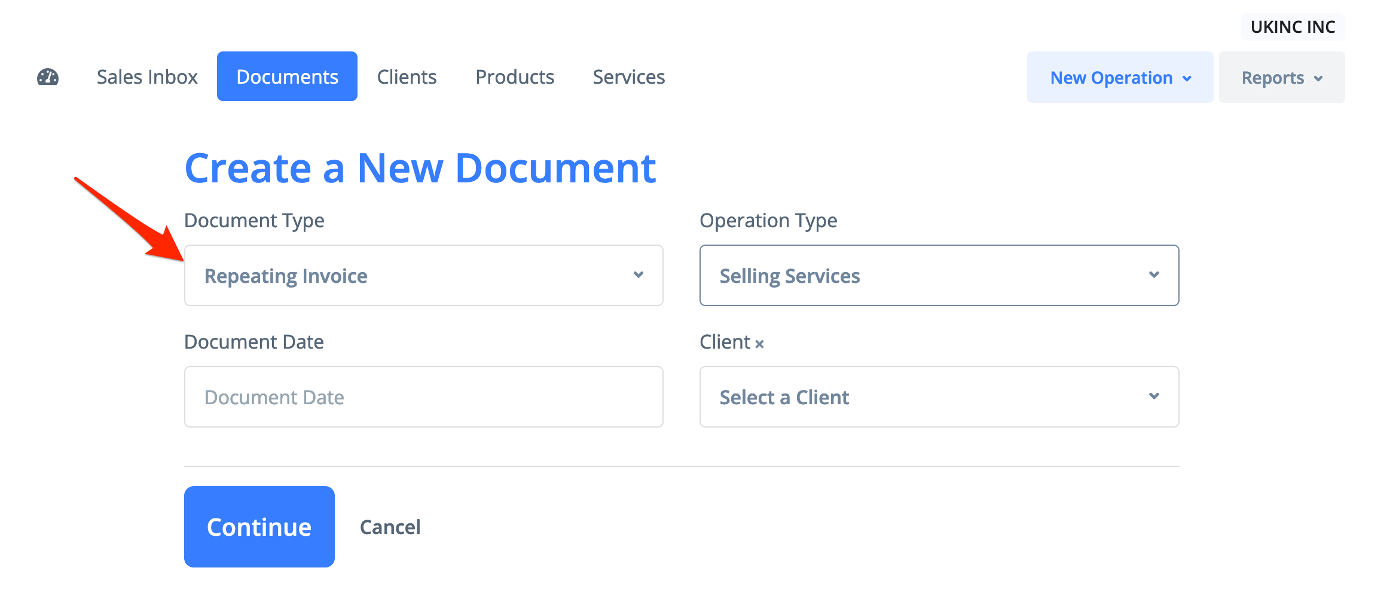Change the Selling Services operation type
This screenshot has height=592, width=1393.
pos(939,276)
